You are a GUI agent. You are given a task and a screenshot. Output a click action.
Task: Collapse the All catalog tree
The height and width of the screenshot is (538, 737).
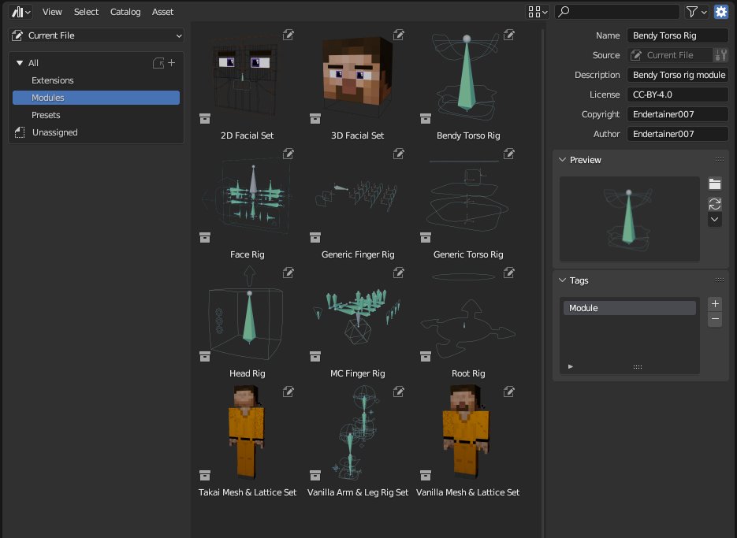(x=20, y=63)
